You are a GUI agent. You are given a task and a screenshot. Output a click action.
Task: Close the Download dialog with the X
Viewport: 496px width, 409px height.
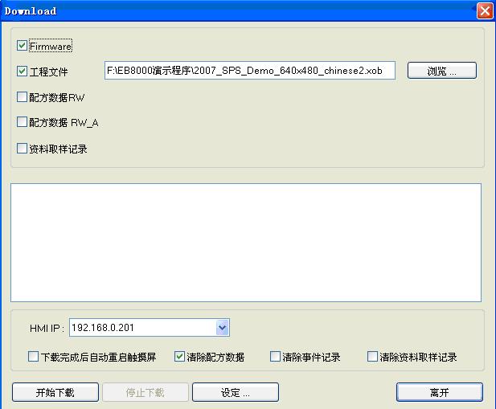tap(484, 10)
